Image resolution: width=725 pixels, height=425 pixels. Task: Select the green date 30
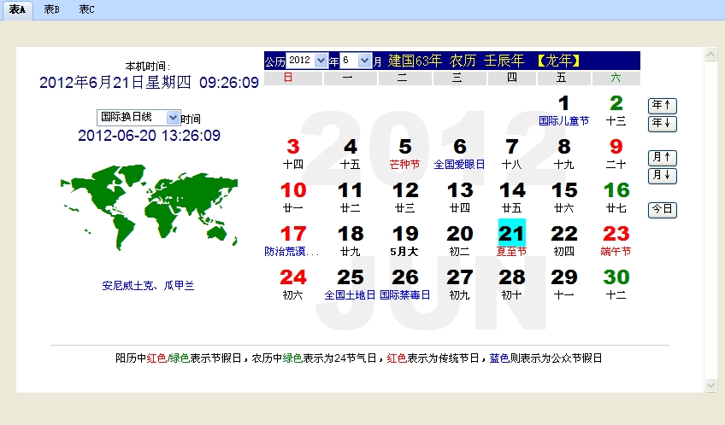[616, 277]
